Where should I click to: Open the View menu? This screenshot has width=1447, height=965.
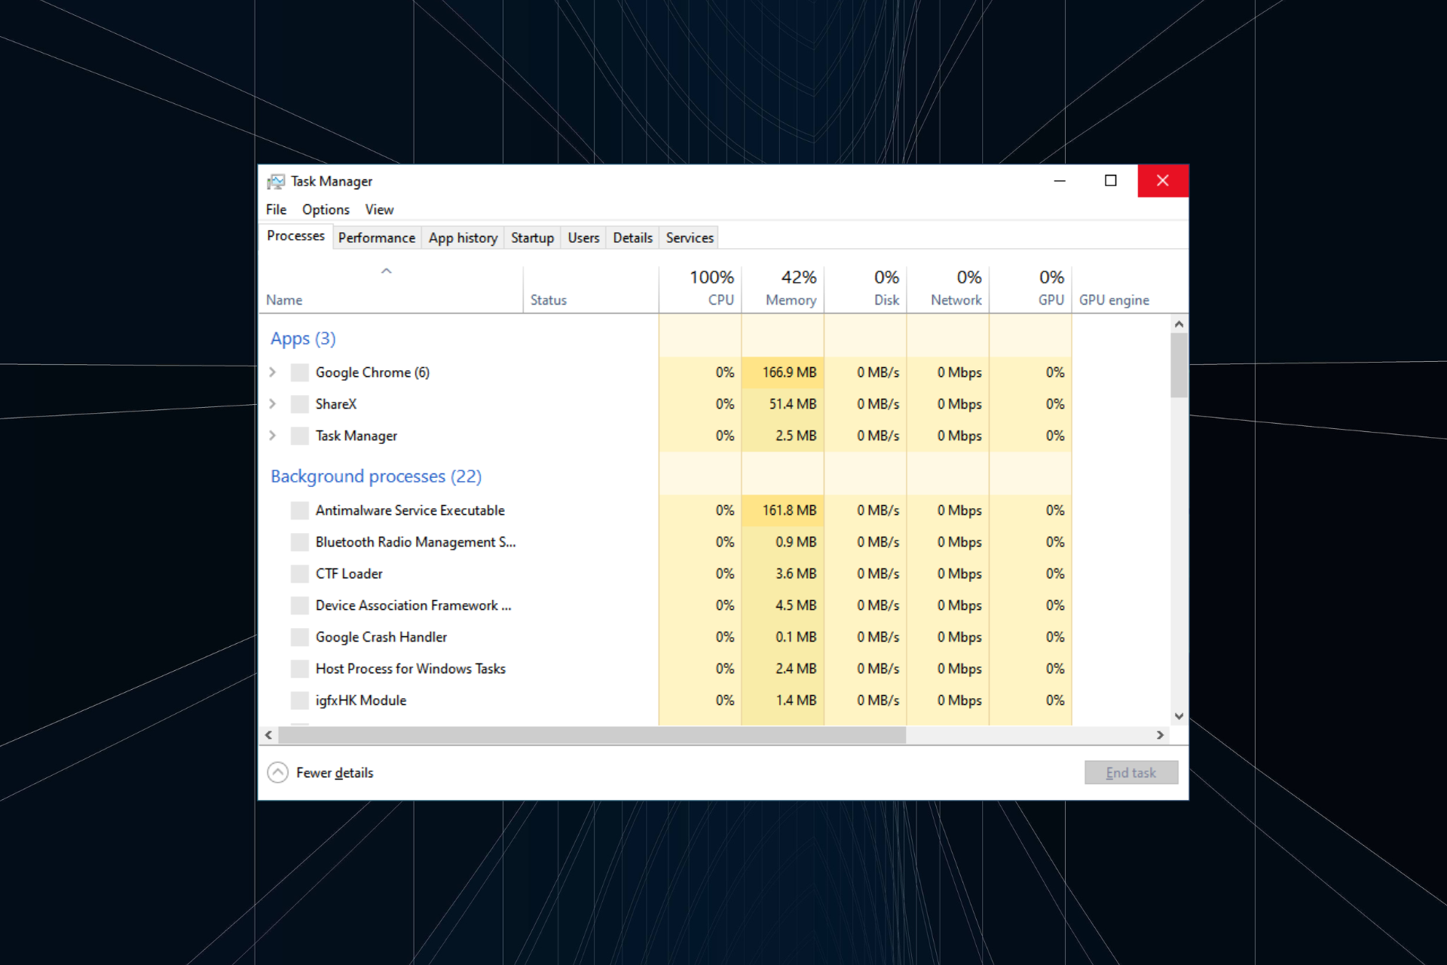[x=379, y=210]
